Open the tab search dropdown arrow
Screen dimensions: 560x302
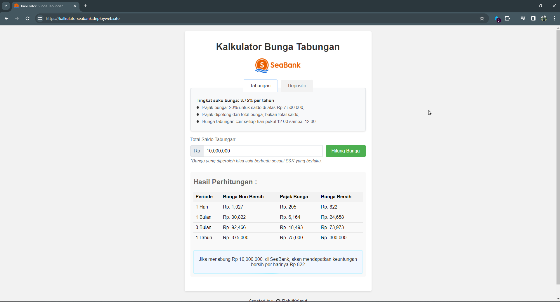(6, 6)
